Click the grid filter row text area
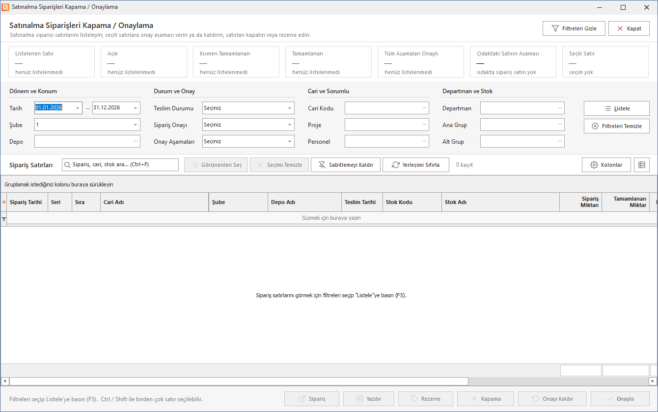Viewport: 658px width, 412px height. coord(331,218)
